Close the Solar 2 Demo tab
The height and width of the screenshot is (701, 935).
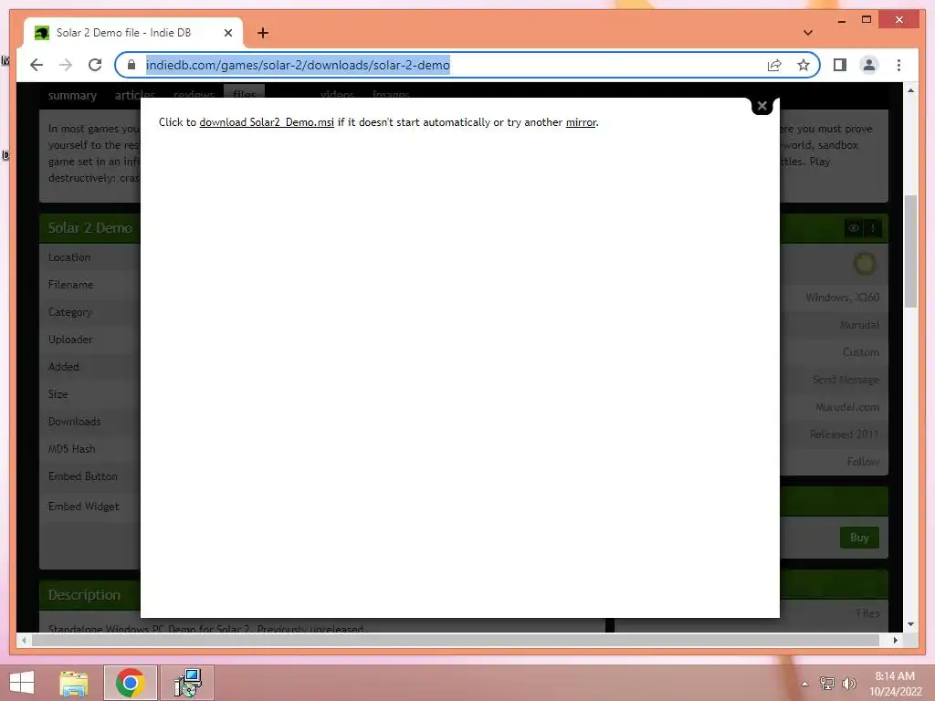[x=227, y=33]
